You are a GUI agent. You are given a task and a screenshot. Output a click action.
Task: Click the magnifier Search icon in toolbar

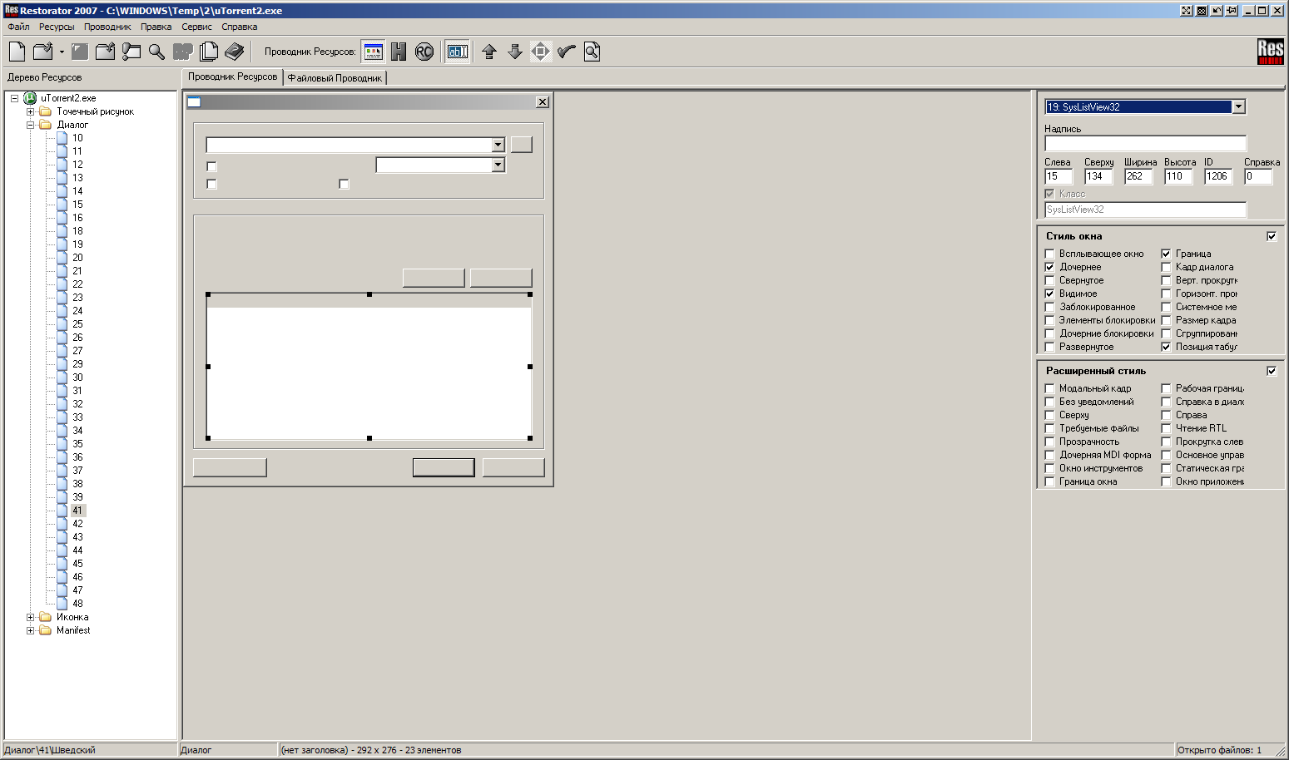156,52
